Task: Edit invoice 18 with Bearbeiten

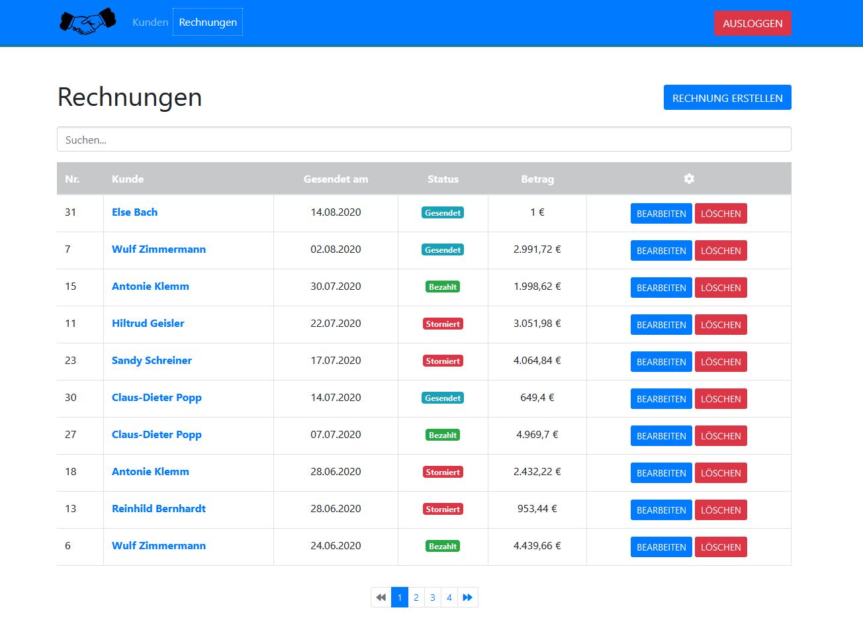Action: click(661, 473)
